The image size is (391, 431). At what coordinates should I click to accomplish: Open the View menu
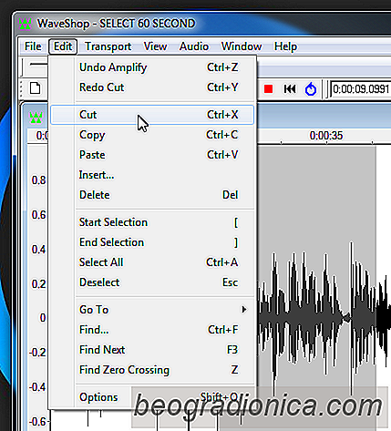(x=155, y=46)
